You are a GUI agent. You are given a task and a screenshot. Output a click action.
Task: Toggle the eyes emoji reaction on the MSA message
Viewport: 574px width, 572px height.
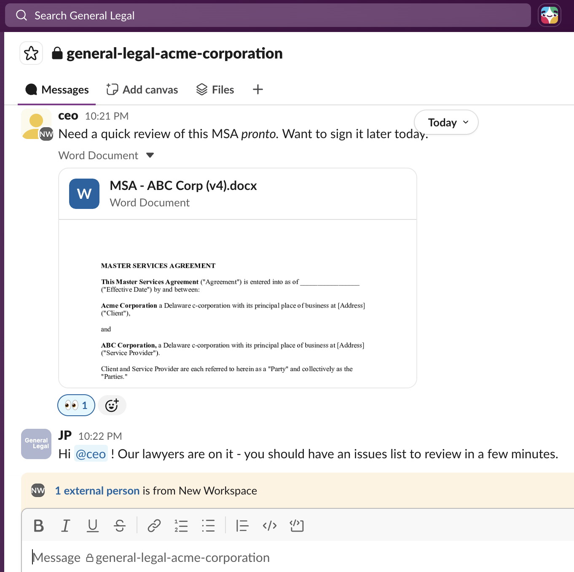click(x=75, y=405)
